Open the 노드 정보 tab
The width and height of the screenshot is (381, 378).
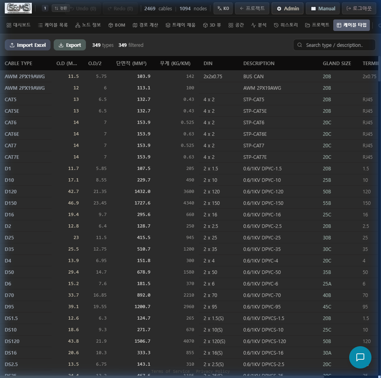[88, 25]
